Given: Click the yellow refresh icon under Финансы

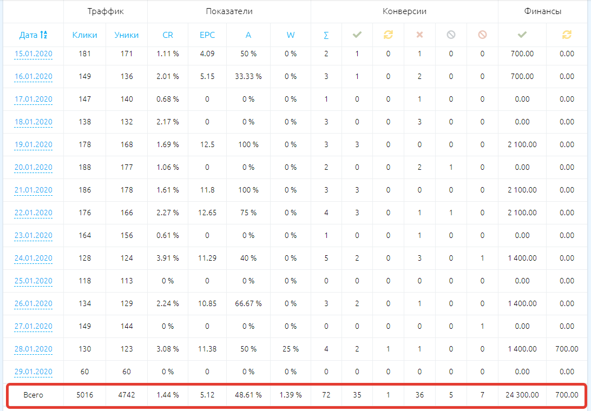Looking at the screenshot, I should click(x=567, y=35).
